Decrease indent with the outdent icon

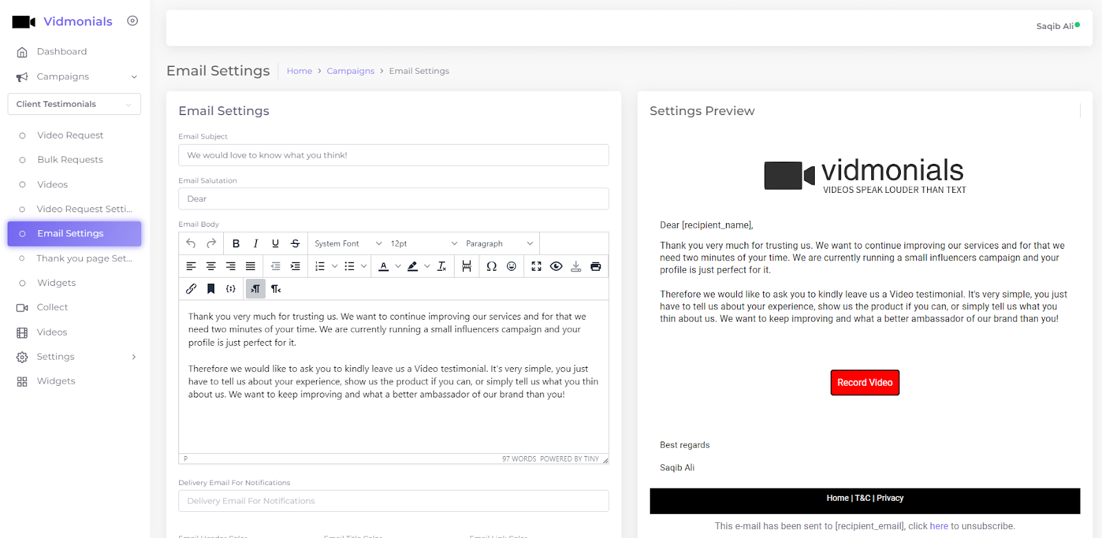pos(275,267)
